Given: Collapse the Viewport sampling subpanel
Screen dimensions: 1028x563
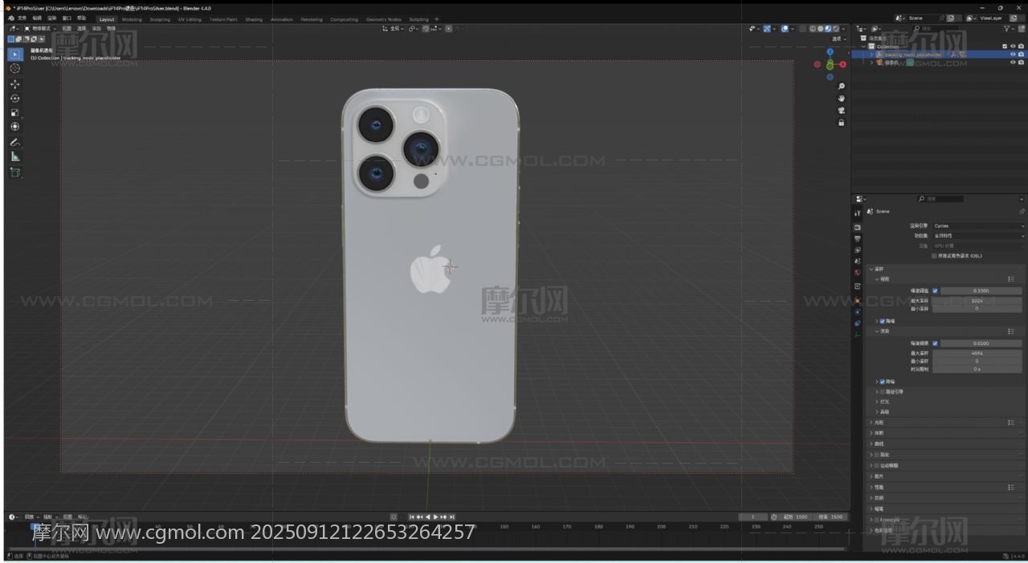Looking at the screenshot, I should pyautogui.click(x=877, y=279).
